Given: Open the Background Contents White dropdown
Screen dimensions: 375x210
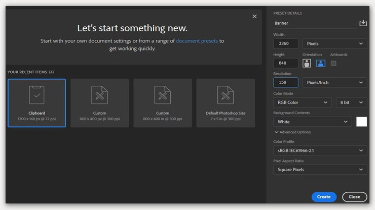Looking at the screenshot, I should [x=312, y=122].
